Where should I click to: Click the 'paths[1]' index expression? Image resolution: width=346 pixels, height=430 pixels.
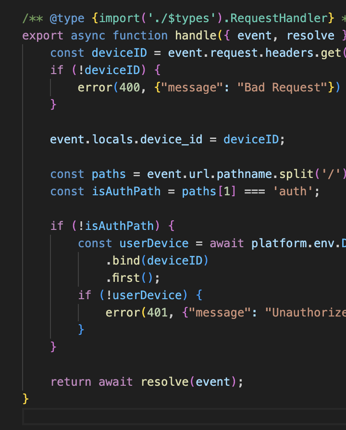pos(209,191)
